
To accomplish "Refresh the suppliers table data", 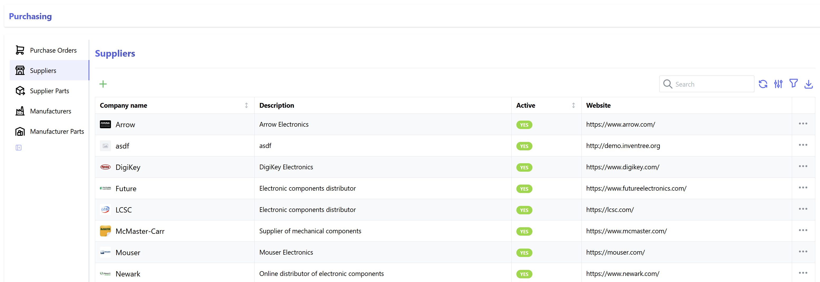I will click(763, 84).
